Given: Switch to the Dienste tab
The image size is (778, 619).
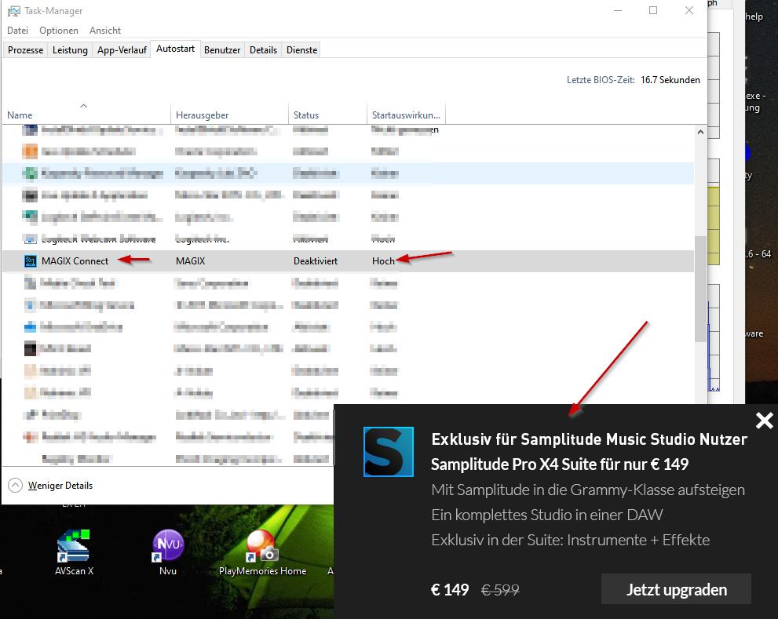Looking at the screenshot, I should pyautogui.click(x=301, y=50).
